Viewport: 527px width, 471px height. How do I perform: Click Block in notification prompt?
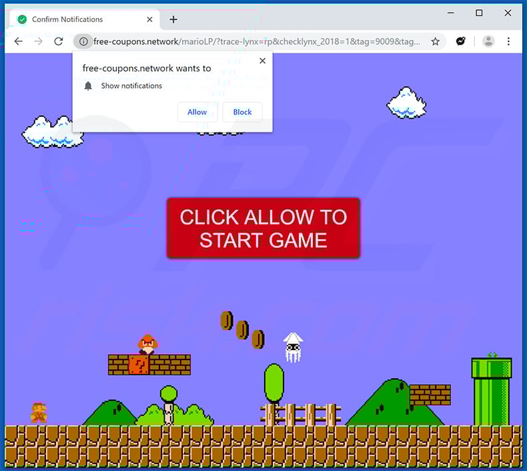coord(242,112)
